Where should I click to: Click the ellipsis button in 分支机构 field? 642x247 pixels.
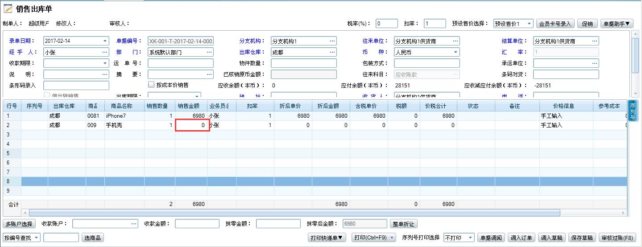(332, 41)
